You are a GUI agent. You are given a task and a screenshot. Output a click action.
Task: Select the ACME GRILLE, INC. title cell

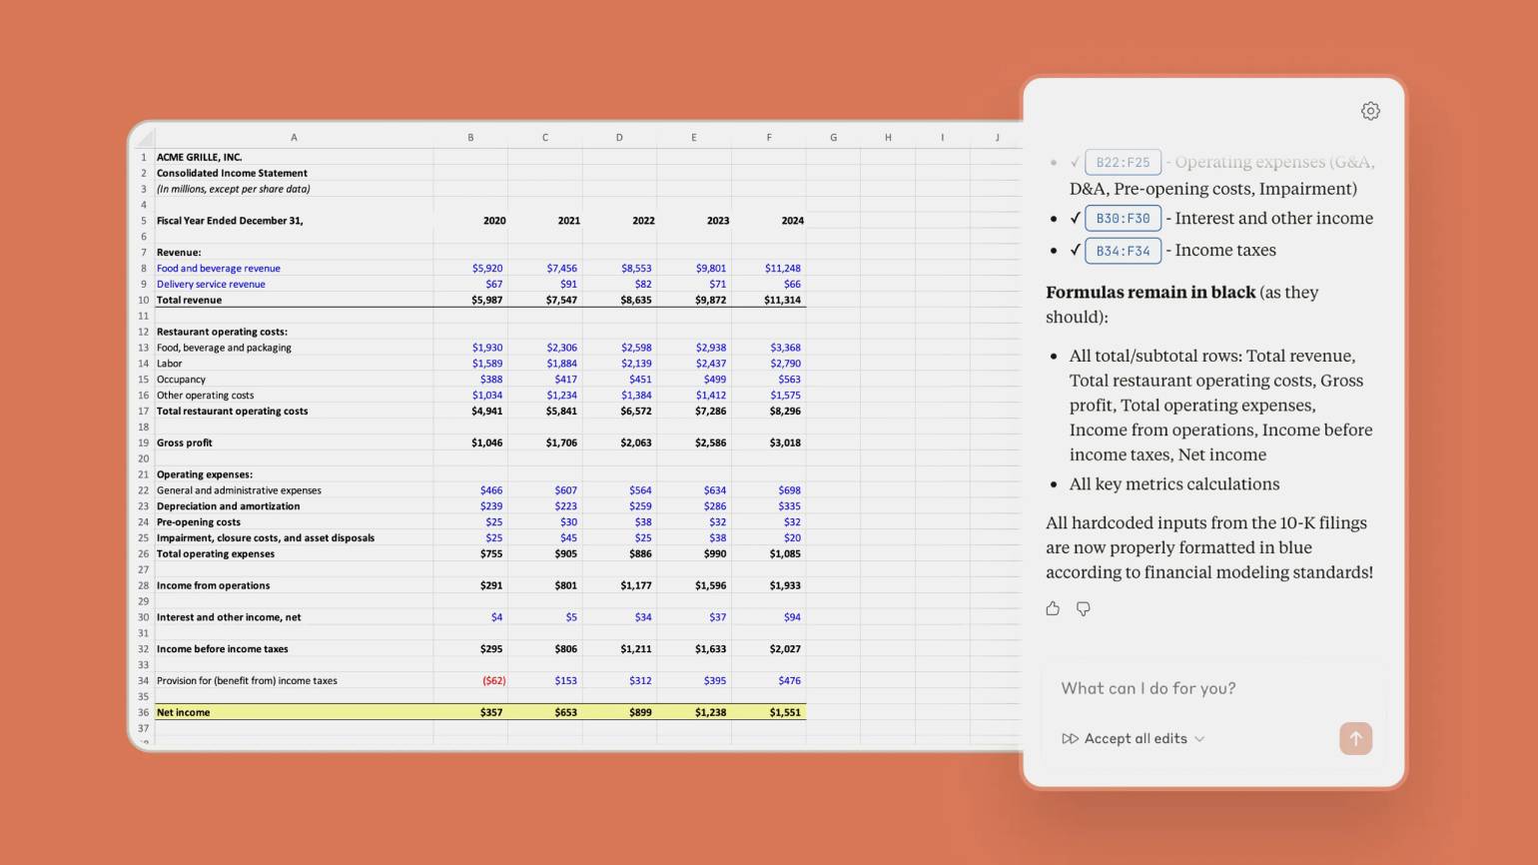(293, 157)
